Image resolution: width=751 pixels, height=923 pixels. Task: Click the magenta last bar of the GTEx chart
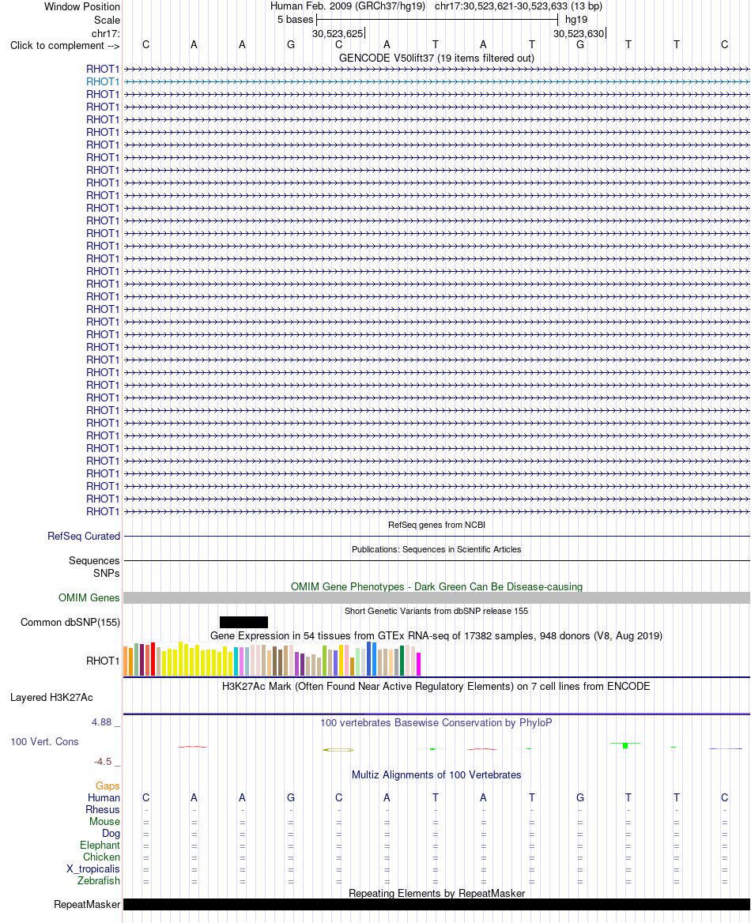(419, 664)
